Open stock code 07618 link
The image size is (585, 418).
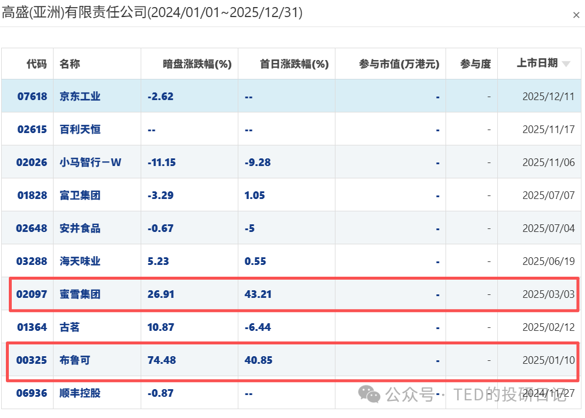pos(32,97)
